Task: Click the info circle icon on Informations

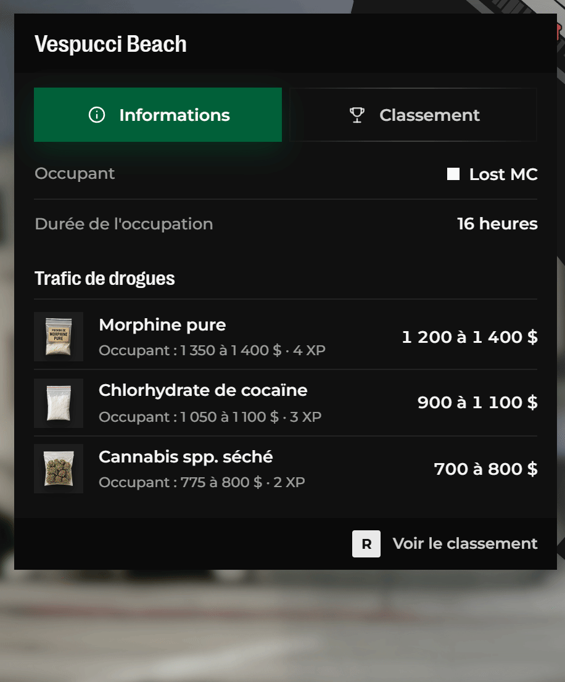Action: point(97,115)
